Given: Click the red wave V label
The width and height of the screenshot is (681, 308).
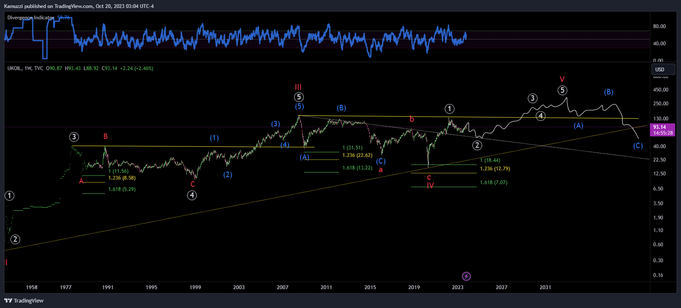Looking at the screenshot, I should pos(562,79).
